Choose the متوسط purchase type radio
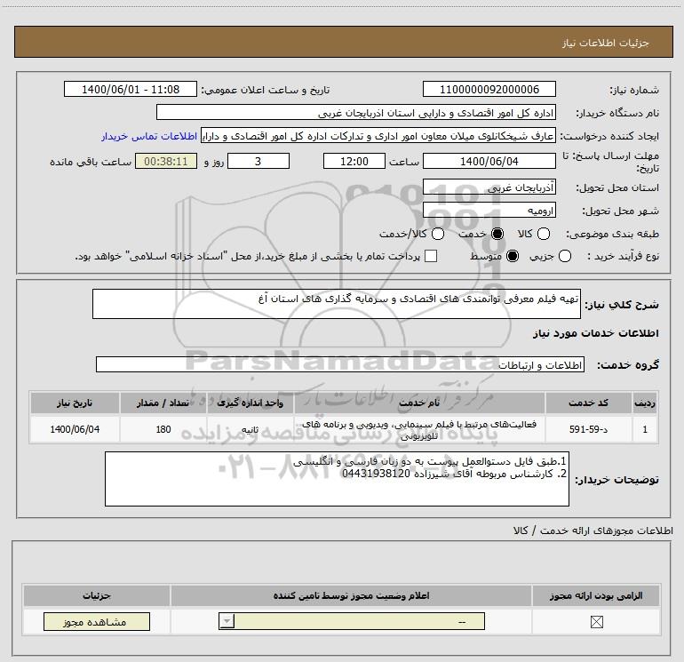 click(x=513, y=256)
